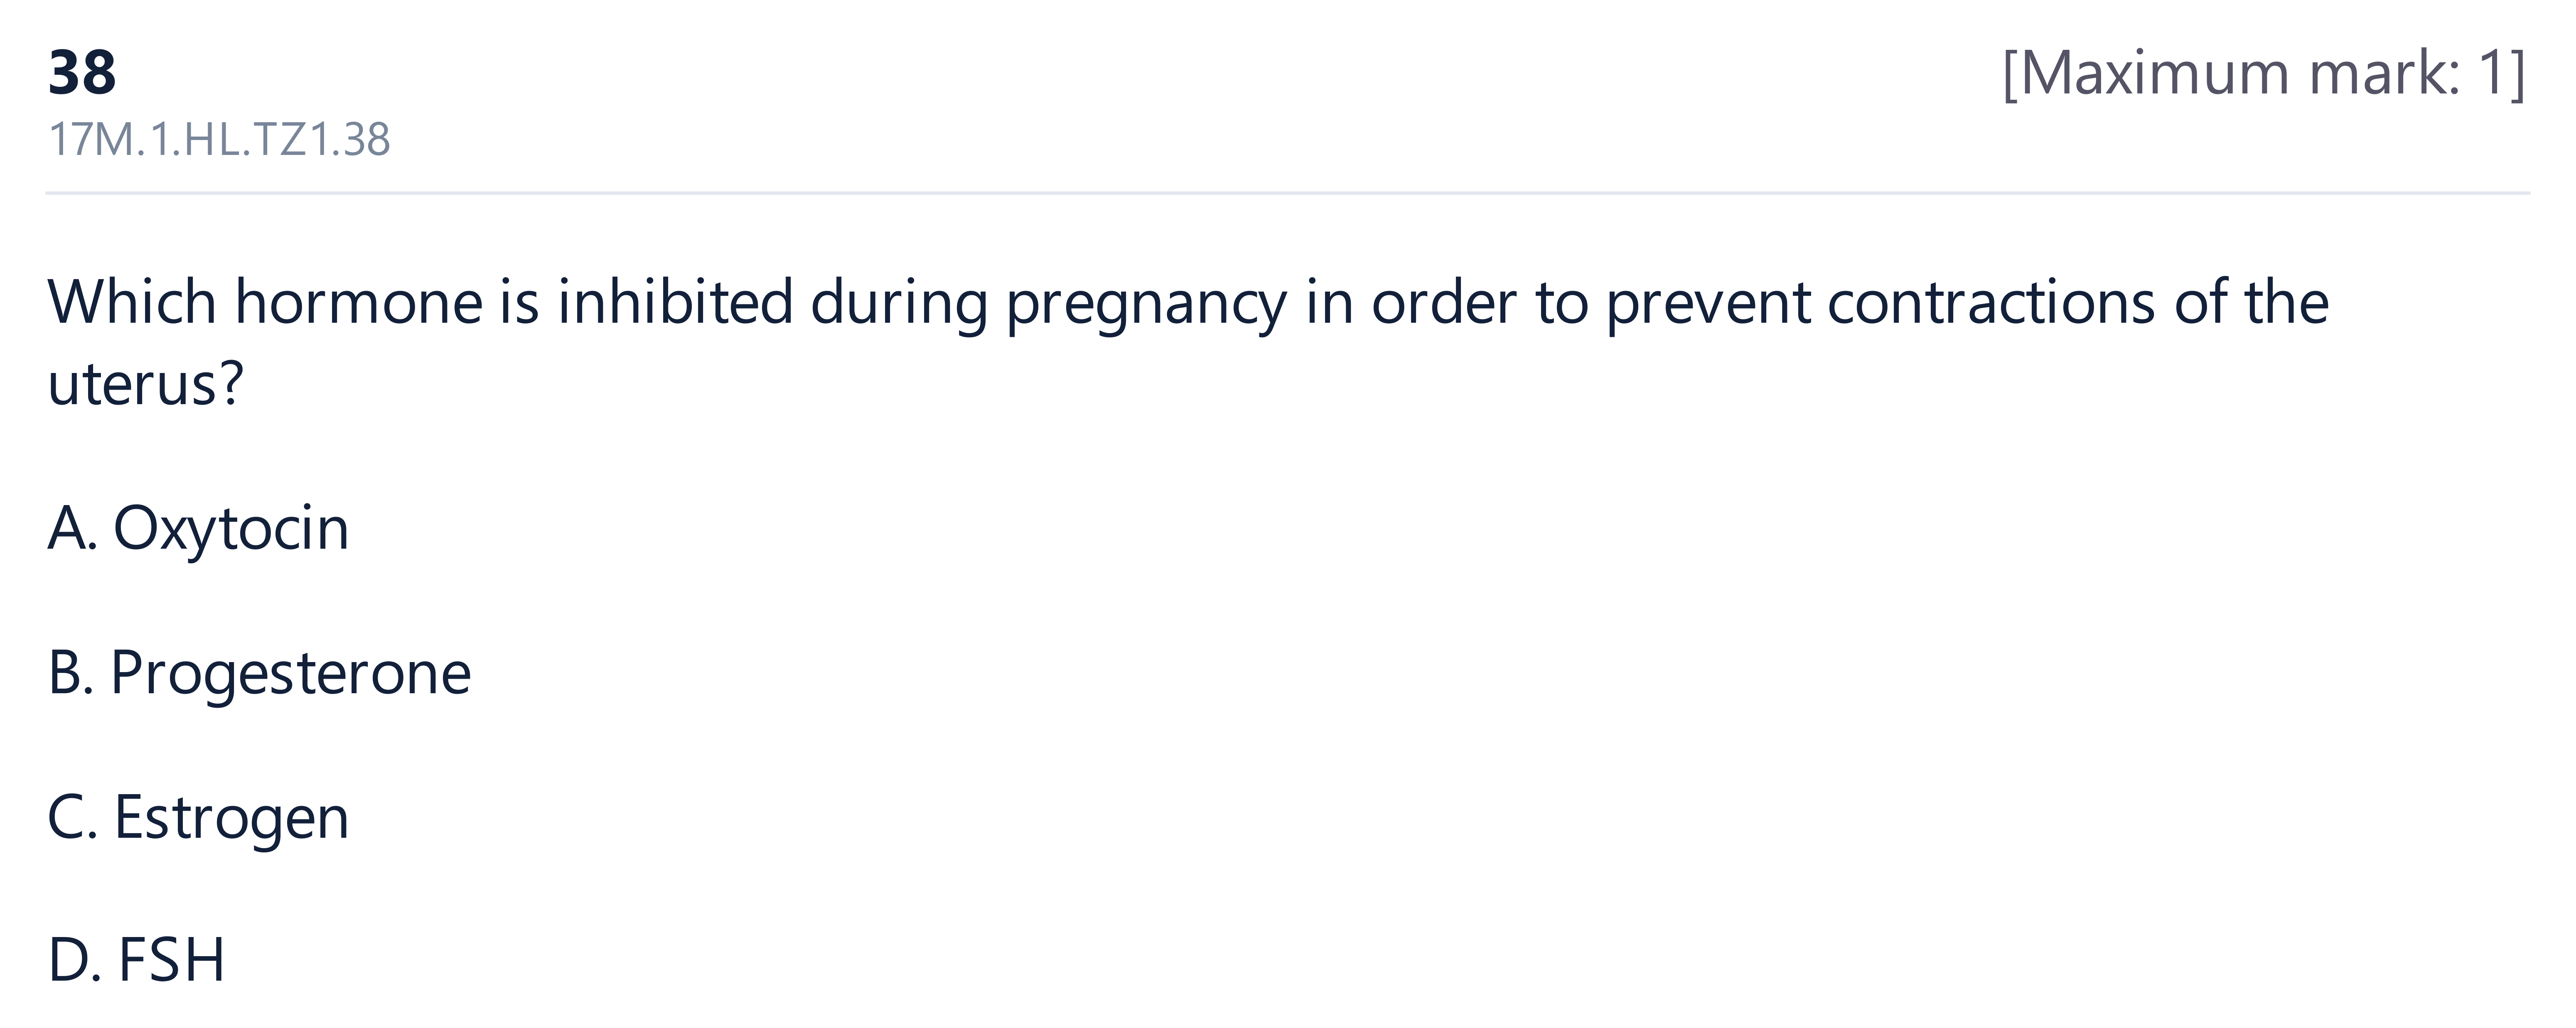Choose answer option B. Progesterone
The image size is (2576, 1028).
259,672
